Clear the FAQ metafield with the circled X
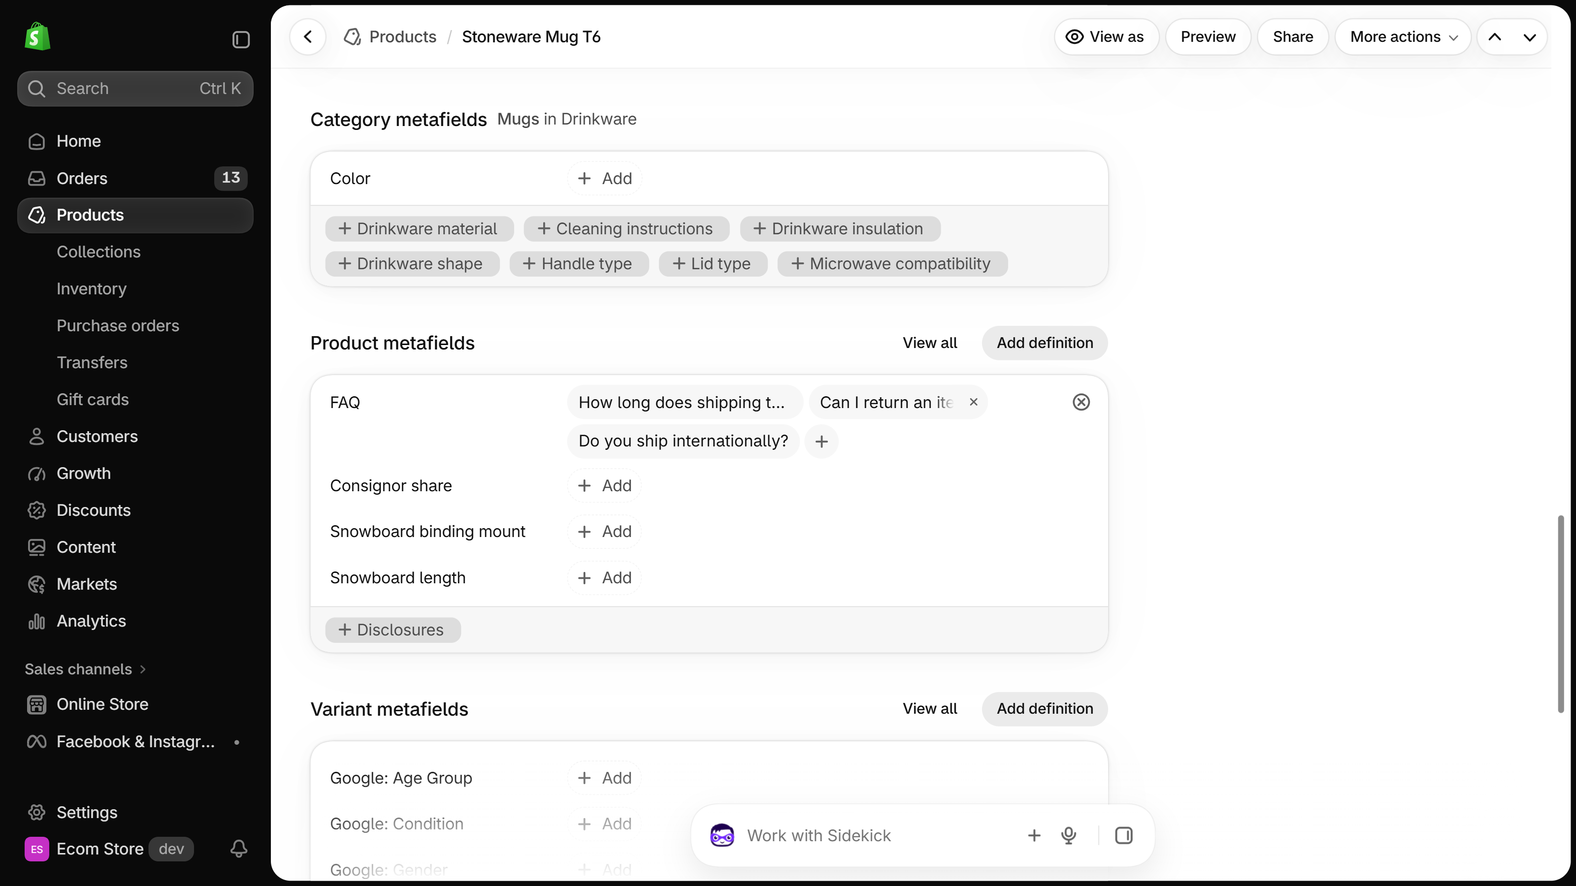 1081,402
